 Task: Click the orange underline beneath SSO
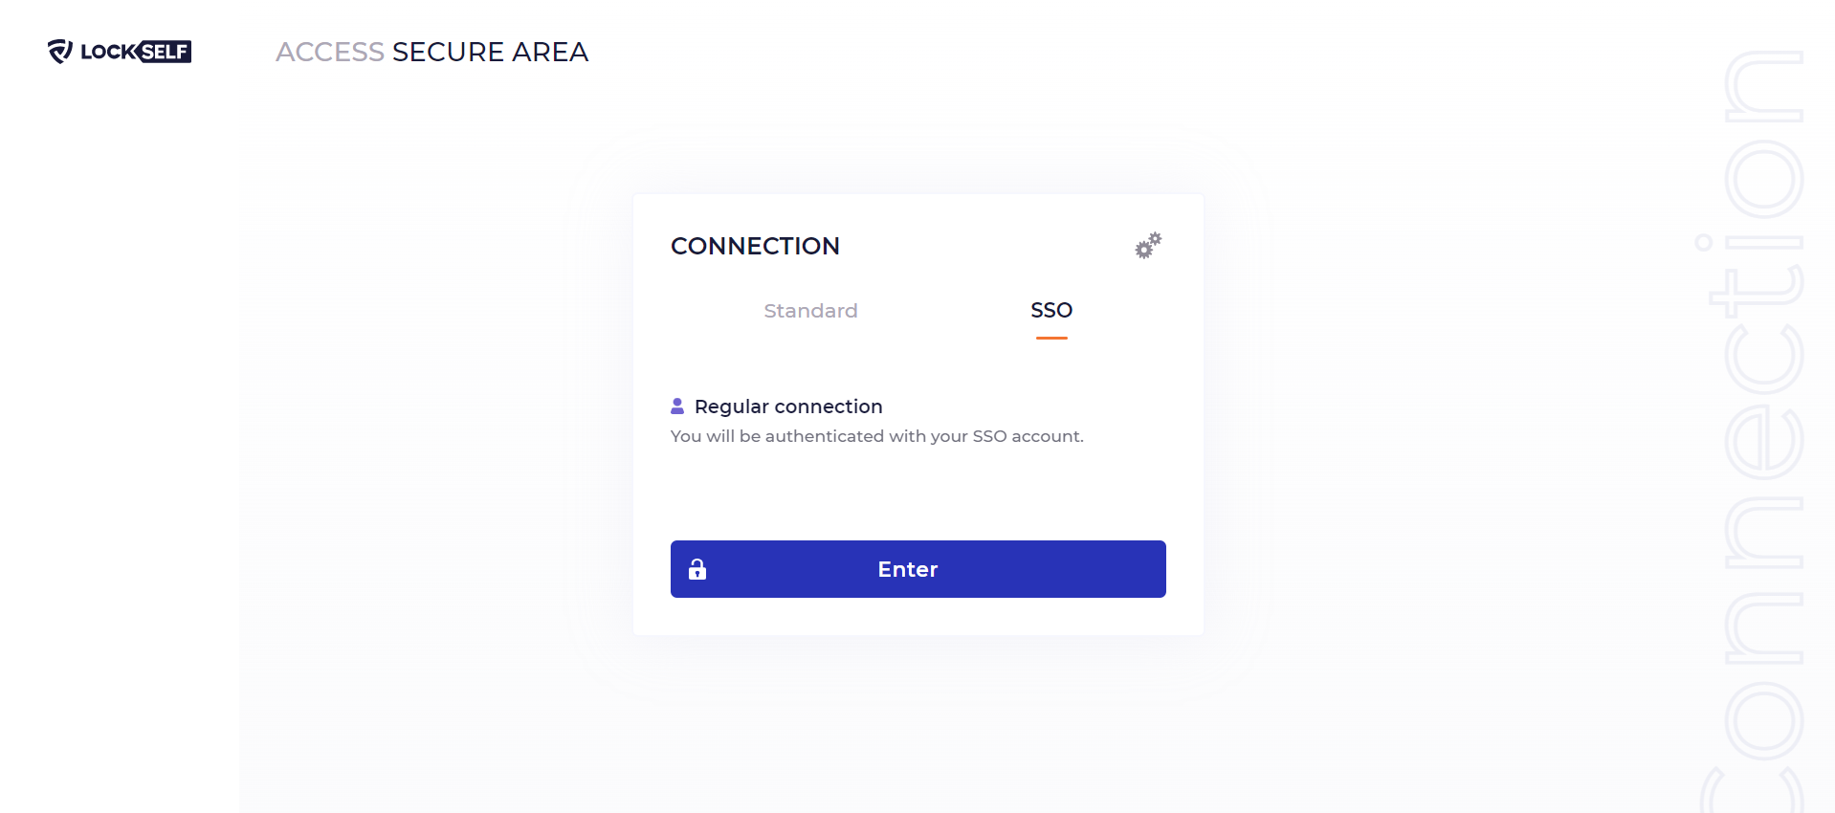1051,338
